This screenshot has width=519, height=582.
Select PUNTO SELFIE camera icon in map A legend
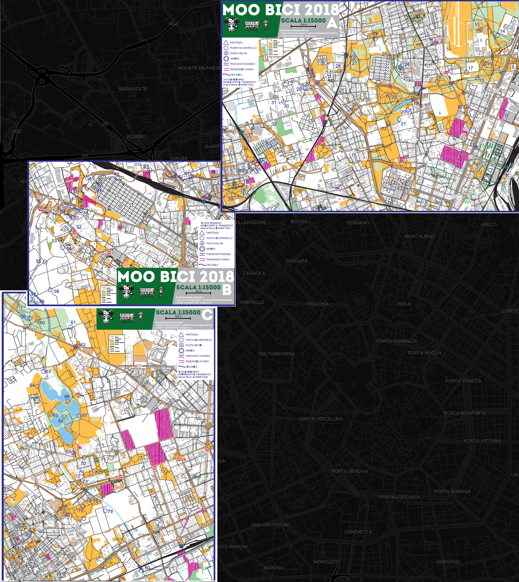pos(226,53)
